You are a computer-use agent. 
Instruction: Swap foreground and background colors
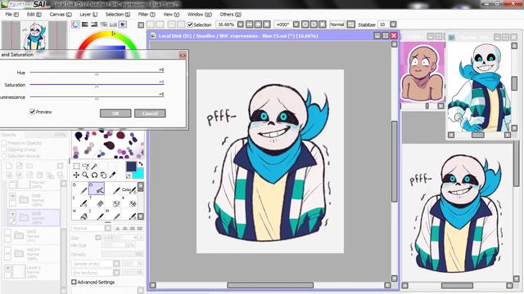141,163
